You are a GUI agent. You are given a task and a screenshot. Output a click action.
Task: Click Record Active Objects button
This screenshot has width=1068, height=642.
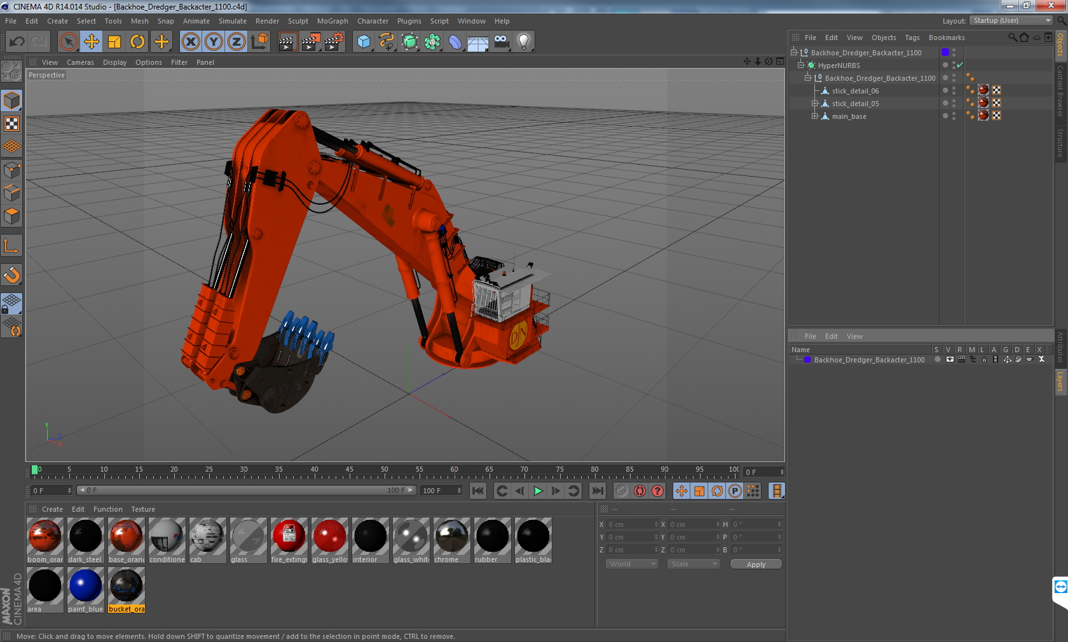[622, 491]
